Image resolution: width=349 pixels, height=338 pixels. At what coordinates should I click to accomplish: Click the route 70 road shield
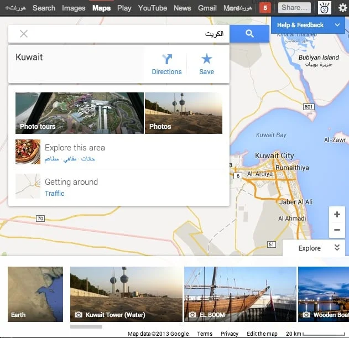(40, 218)
